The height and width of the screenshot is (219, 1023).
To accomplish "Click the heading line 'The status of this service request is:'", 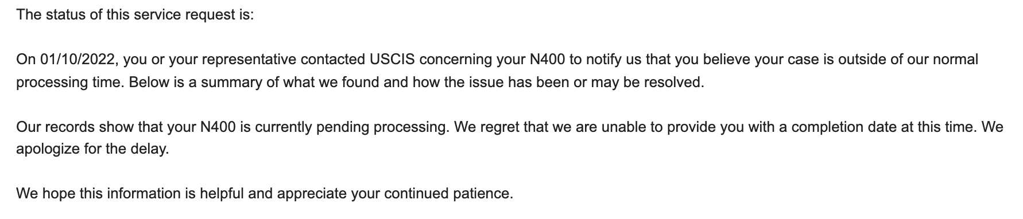I will (x=135, y=15).
